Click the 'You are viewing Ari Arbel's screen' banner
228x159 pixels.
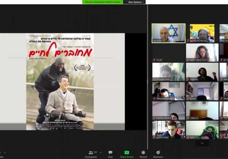(x=103, y=2)
